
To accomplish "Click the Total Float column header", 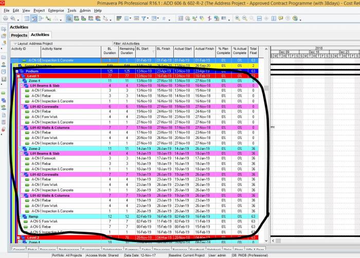I will (253, 51).
